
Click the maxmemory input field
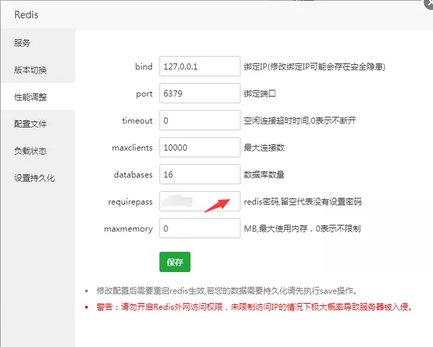coord(200,229)
